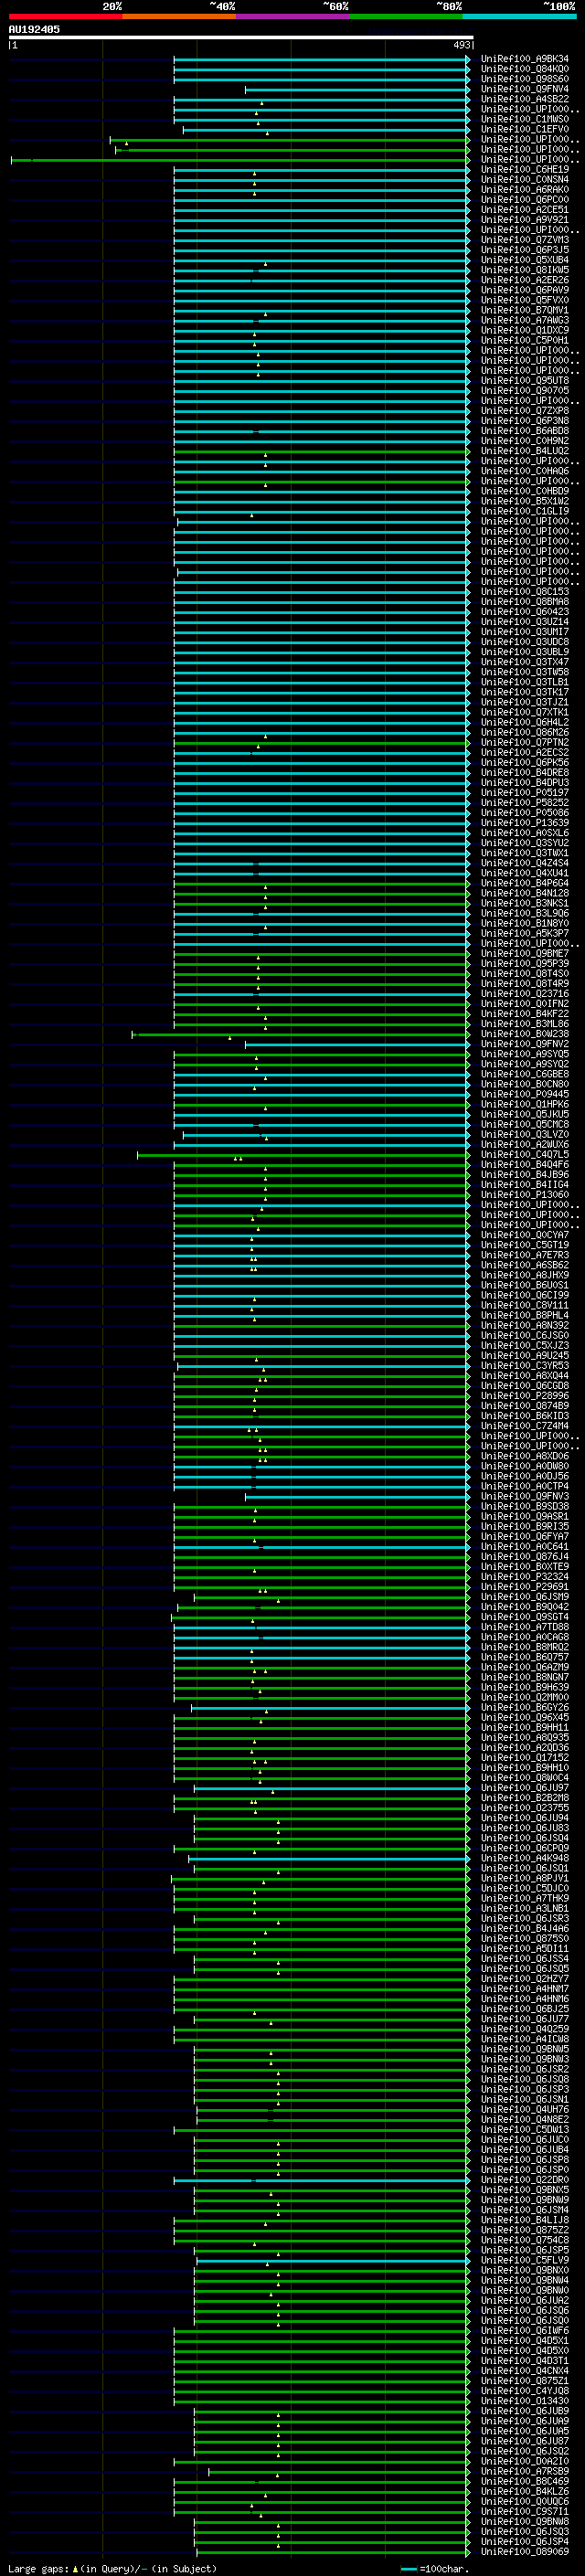
Task: Click the AU192405 query title text
Action: (34, 29)
